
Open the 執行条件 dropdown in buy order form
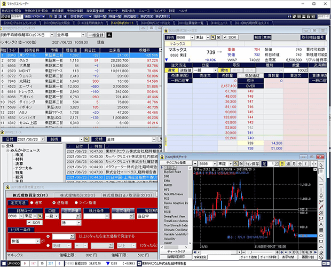[x=107, y=216]
